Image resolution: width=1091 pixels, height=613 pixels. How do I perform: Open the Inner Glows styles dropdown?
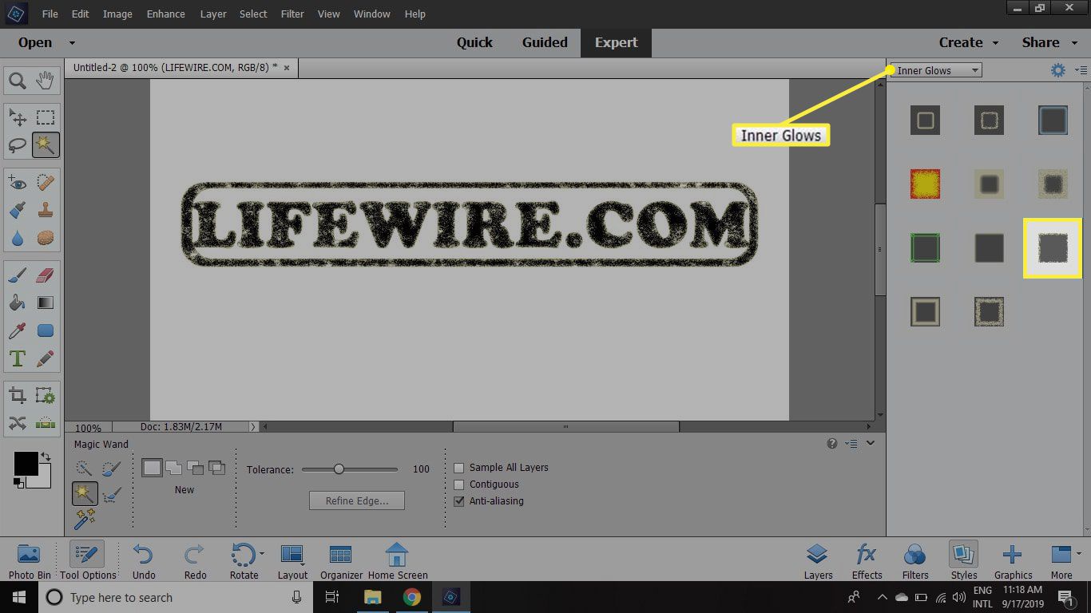[936, 70]
